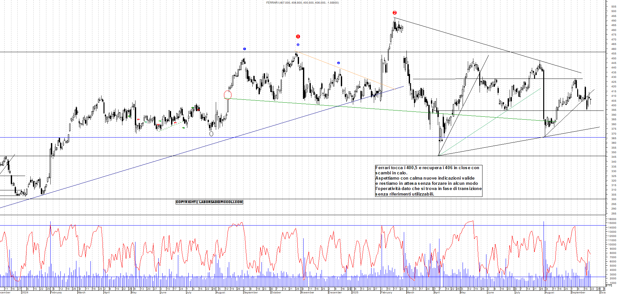Click the 500 price axis label
The height and width of the screenshot is (294, 617).
click(x=613, y=11)
